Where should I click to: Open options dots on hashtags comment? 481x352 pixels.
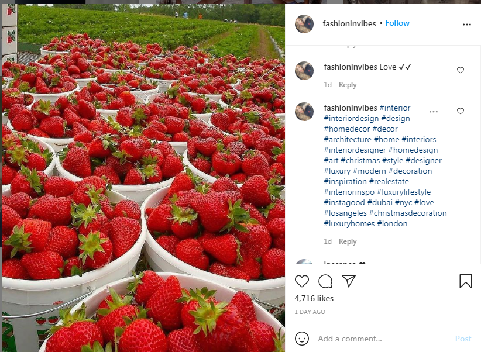coord(433,112)
